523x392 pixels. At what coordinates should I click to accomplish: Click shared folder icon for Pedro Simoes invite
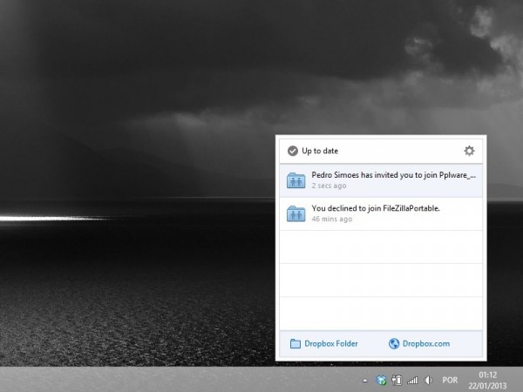click(295, 180)
